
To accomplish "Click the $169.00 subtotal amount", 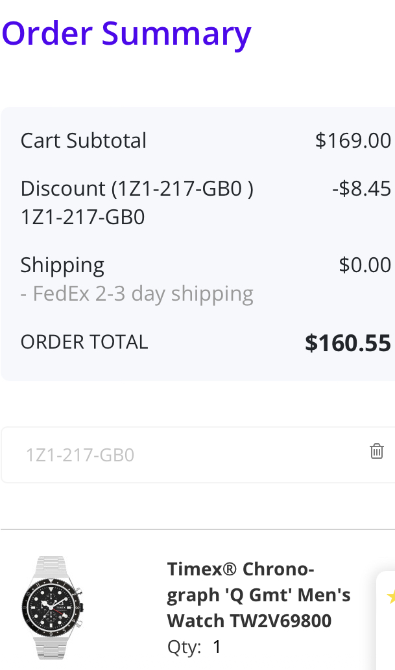I will coord(353,141).
